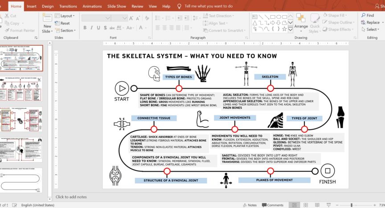Open the Slide Show tab
The height and width of the screenshot is (208, 385).
tap(118, 6)
